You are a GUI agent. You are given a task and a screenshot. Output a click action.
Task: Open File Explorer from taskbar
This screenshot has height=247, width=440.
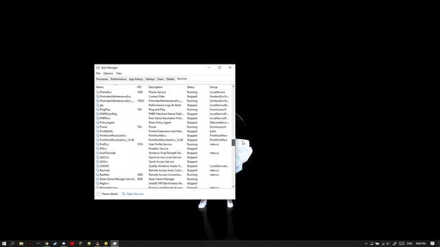(x=21, y=244)
